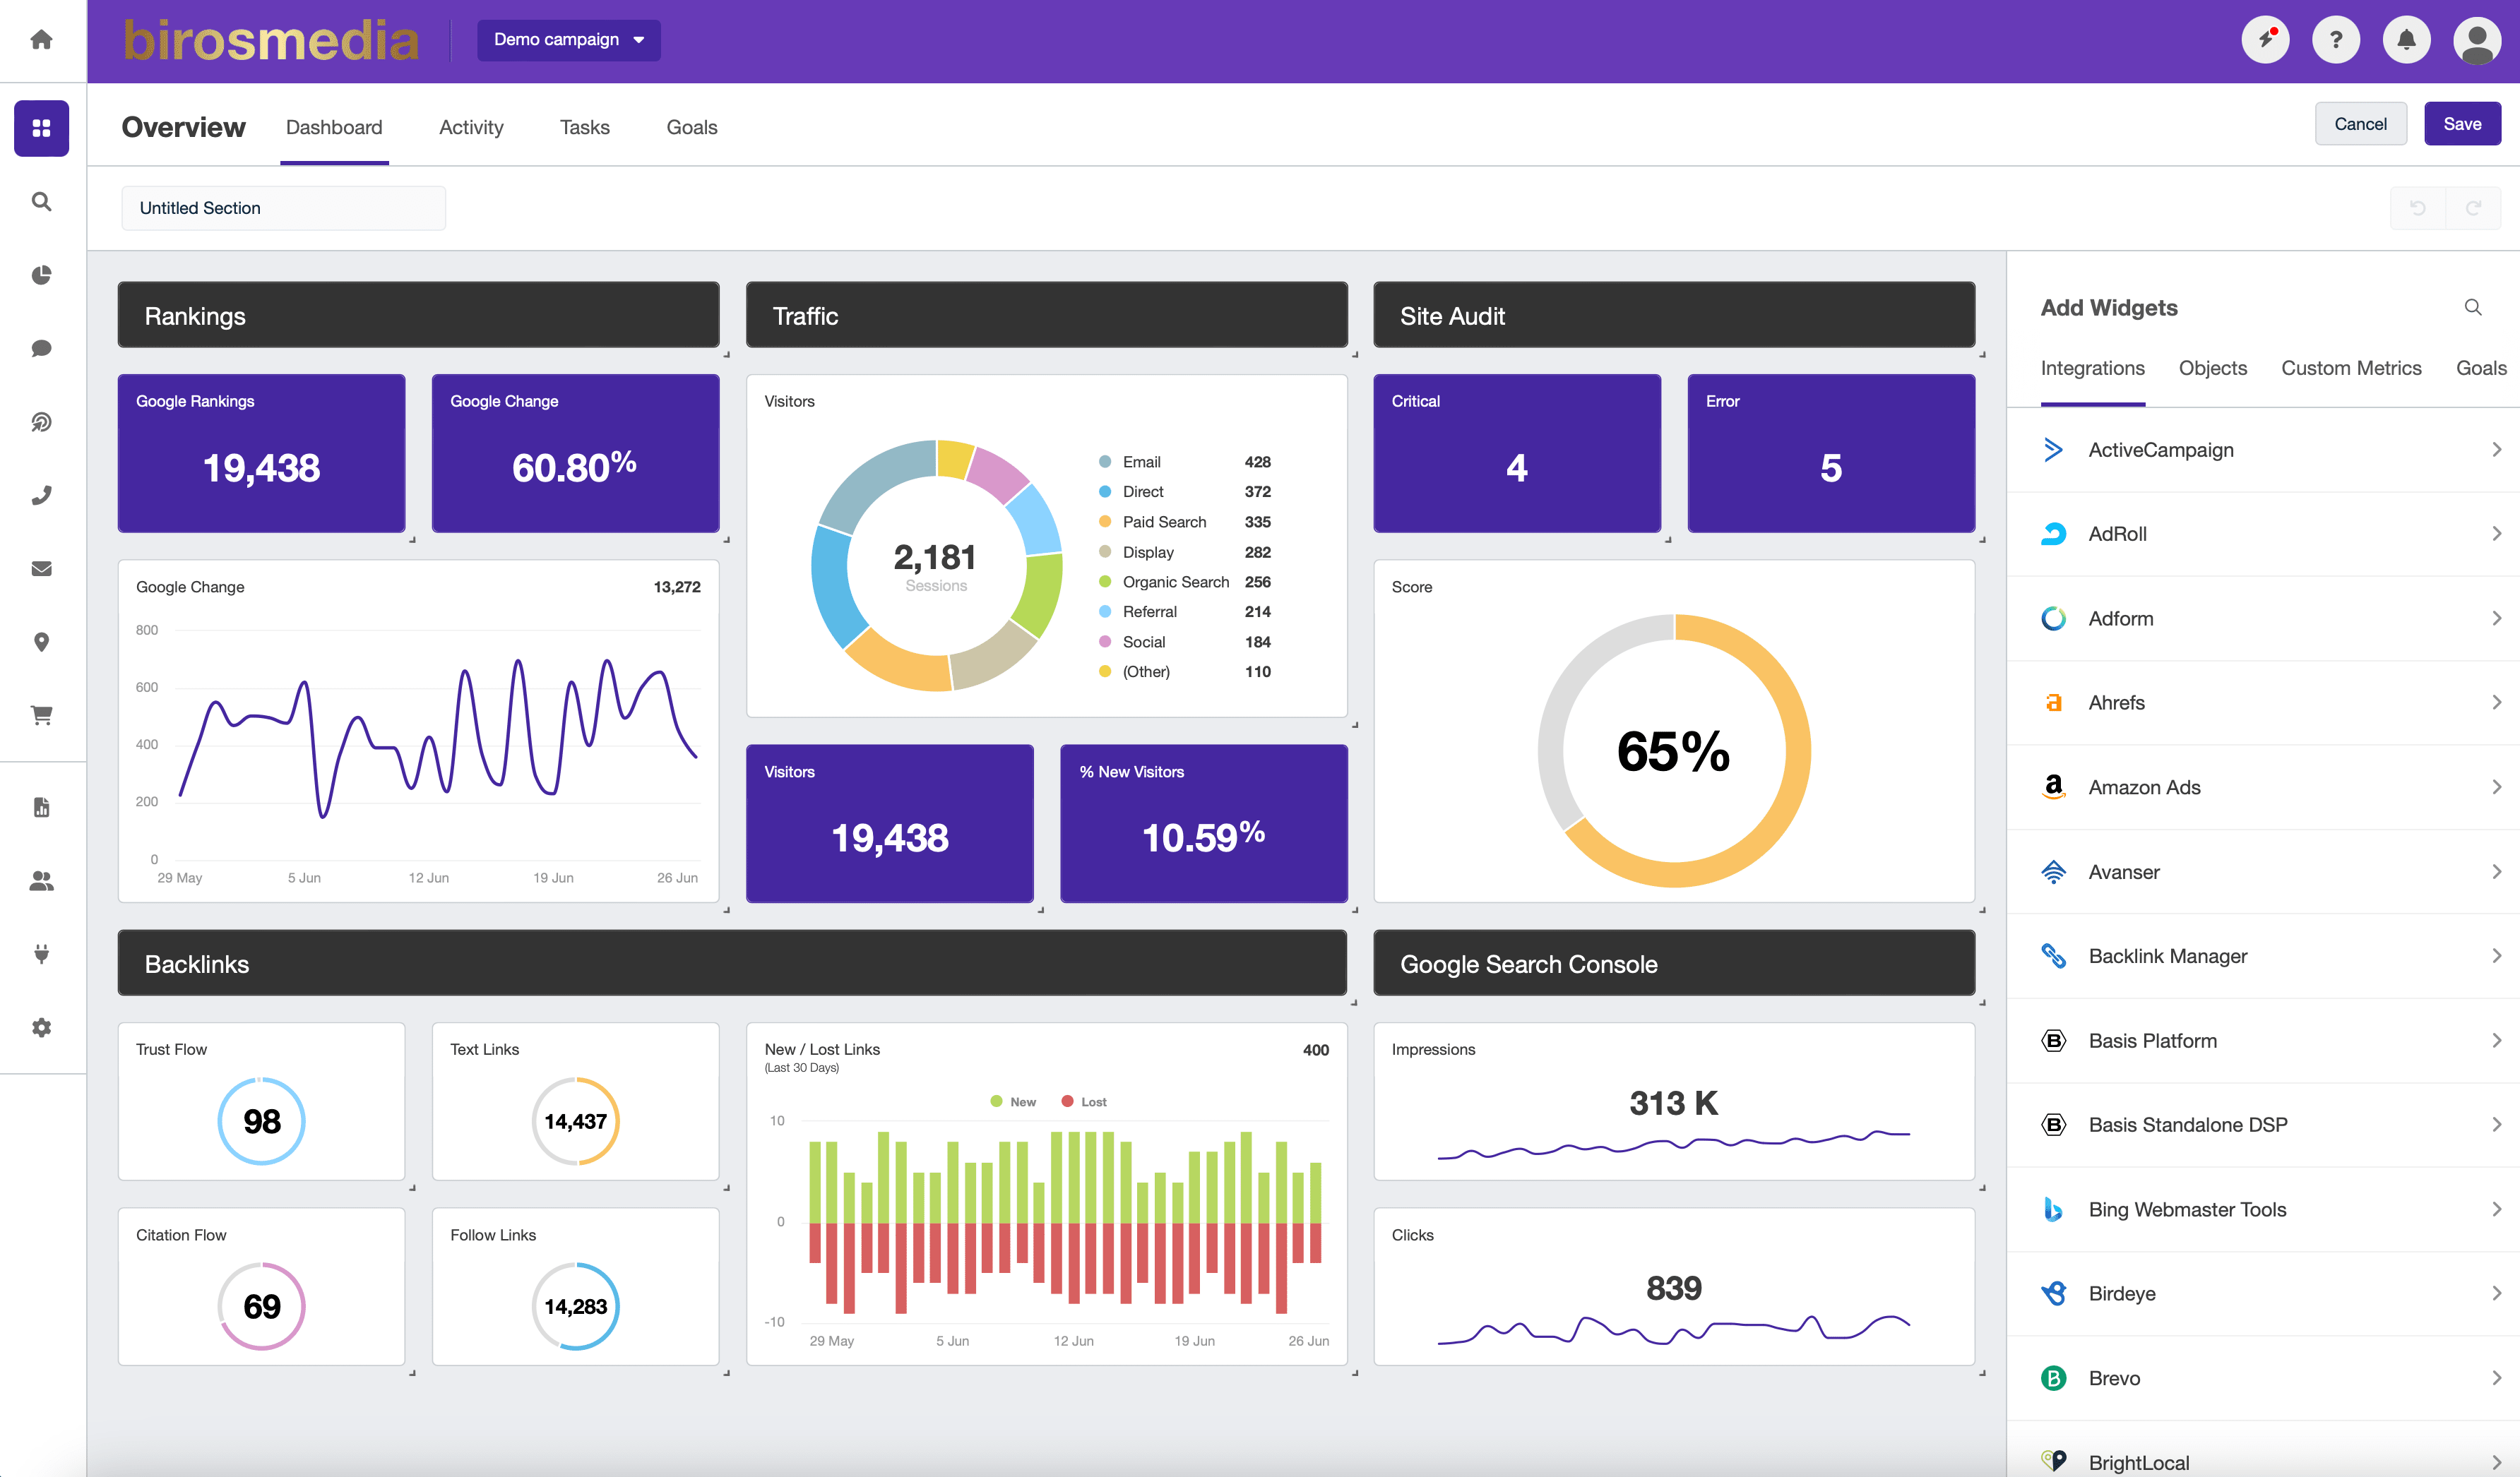
Task: Select the Custom Metrics widgets tab
Action: [x=2350, y=368]
